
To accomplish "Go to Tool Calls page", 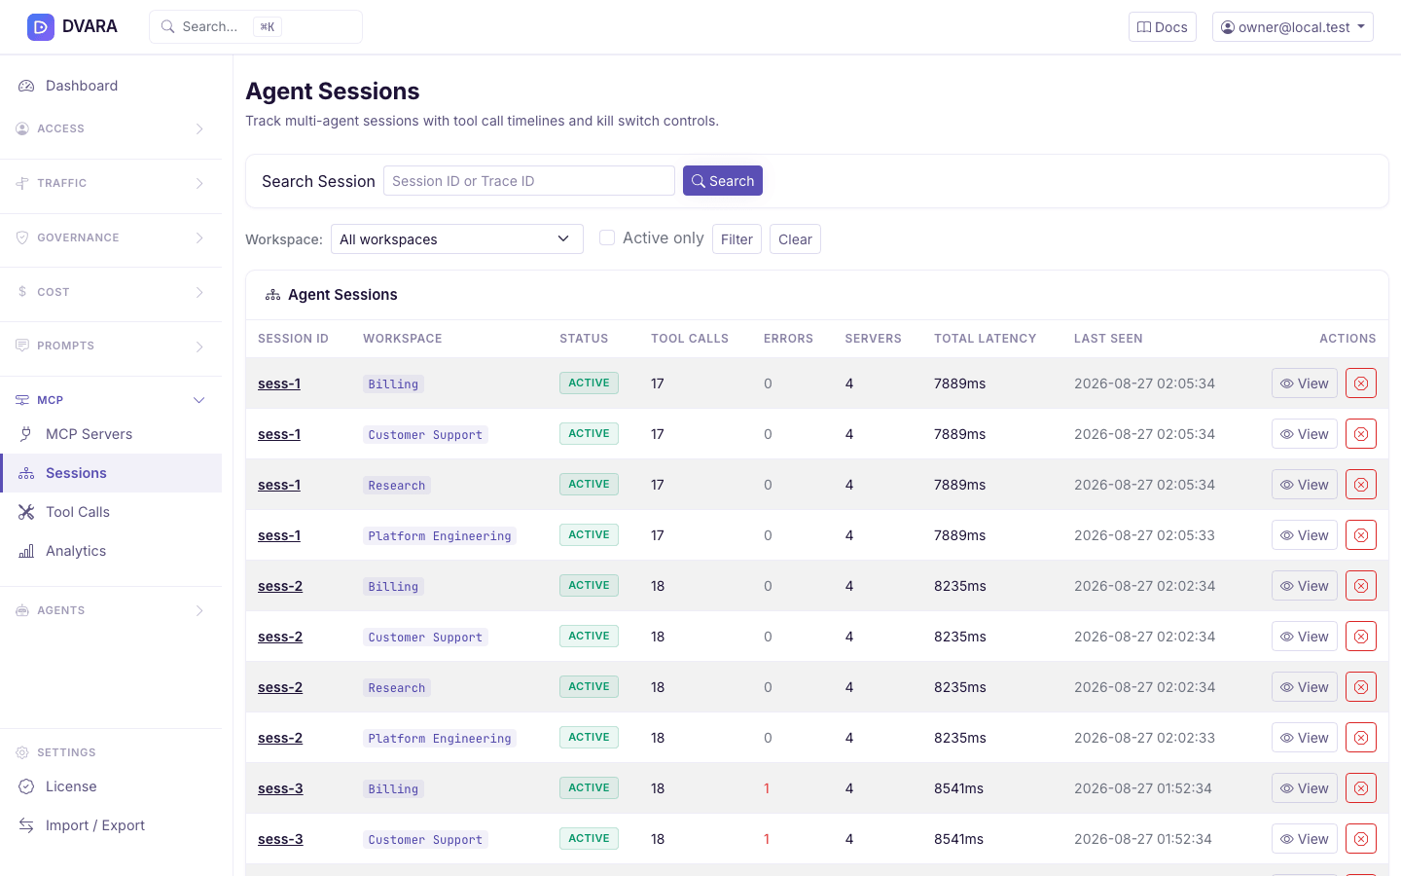I will 111,512.
